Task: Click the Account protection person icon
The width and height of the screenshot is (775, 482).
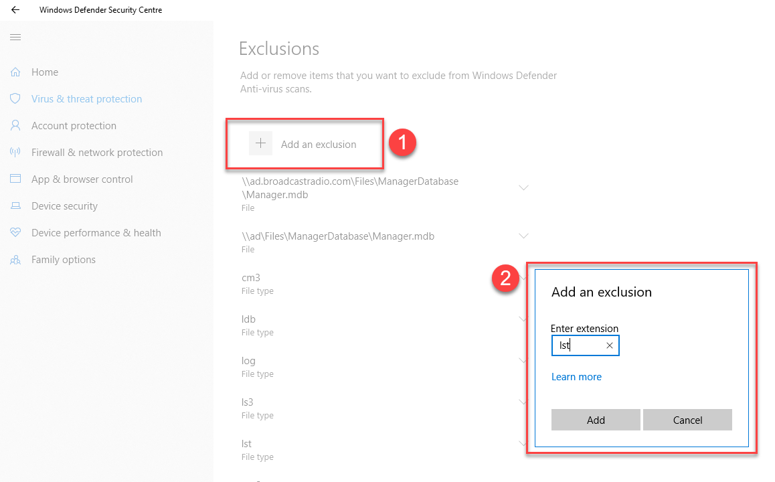Action: (15, 126)
